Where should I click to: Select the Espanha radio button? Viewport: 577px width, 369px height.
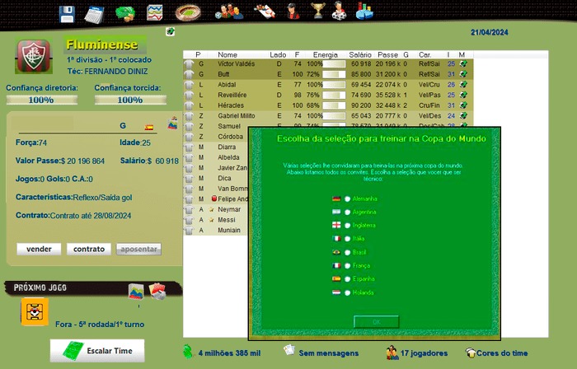347,279
